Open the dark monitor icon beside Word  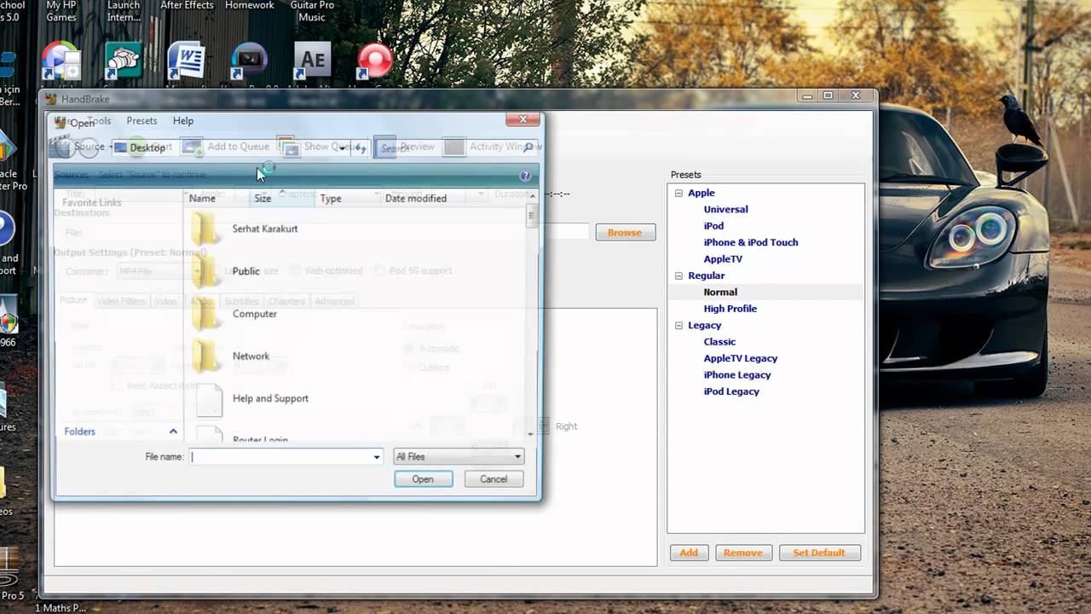[249, 62]
